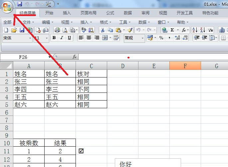The height and width of the screenshot is (167, 228).
Task: Align cell text right
Action: point(97,38)
